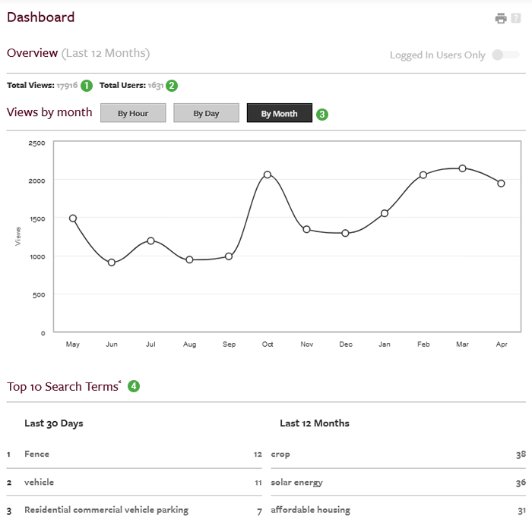This screenshot has width=532, height=522.
Task: Switch the chart to By Day
Action: tap(206, 113)
